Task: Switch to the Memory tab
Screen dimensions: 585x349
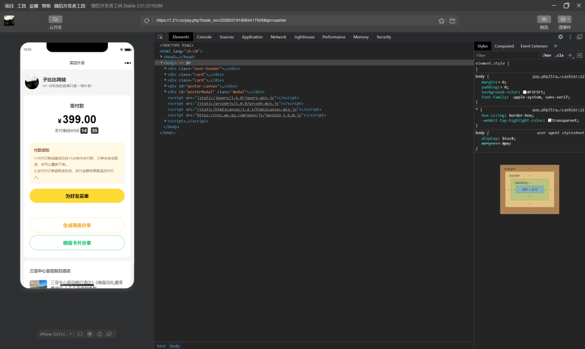Action: (x=361, y=37)
